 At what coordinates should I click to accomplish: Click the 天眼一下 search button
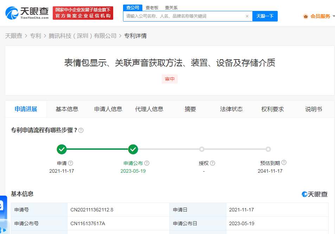coord(265,16)
